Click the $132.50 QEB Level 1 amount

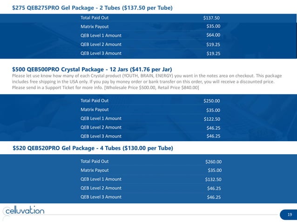click(213, 179)
